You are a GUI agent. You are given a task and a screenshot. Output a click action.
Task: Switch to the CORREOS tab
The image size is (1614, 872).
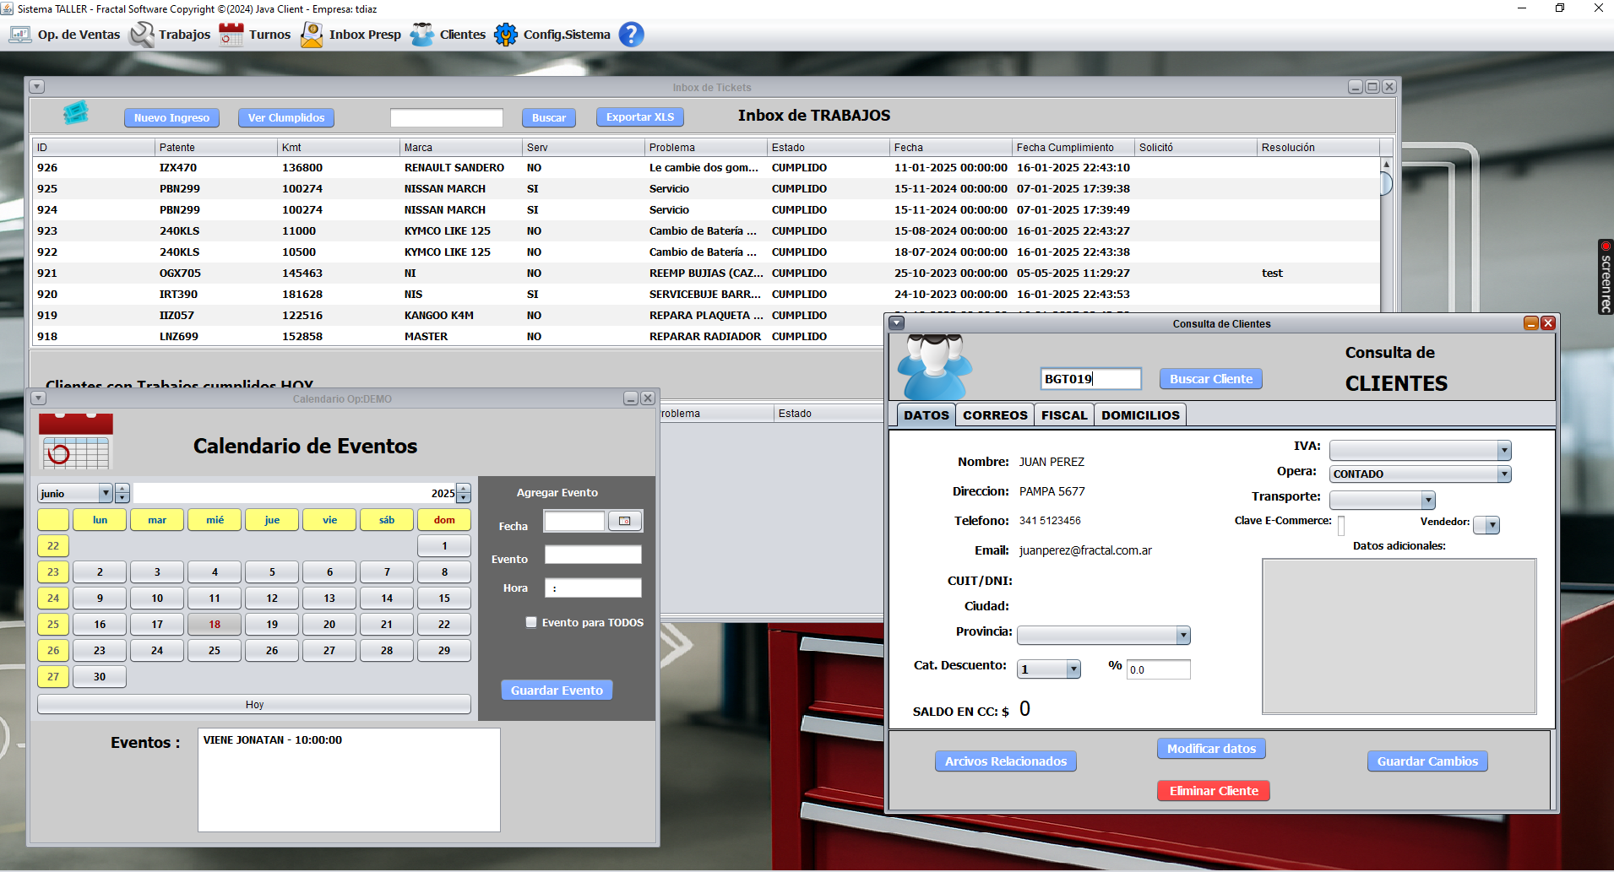coord(995,415)
